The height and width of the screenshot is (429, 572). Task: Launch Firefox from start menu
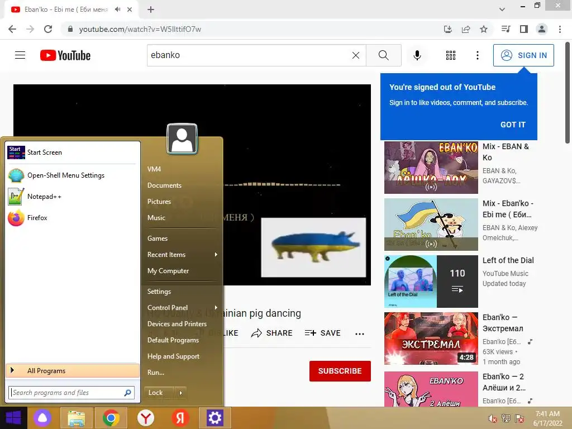click(x=72, y=218)
